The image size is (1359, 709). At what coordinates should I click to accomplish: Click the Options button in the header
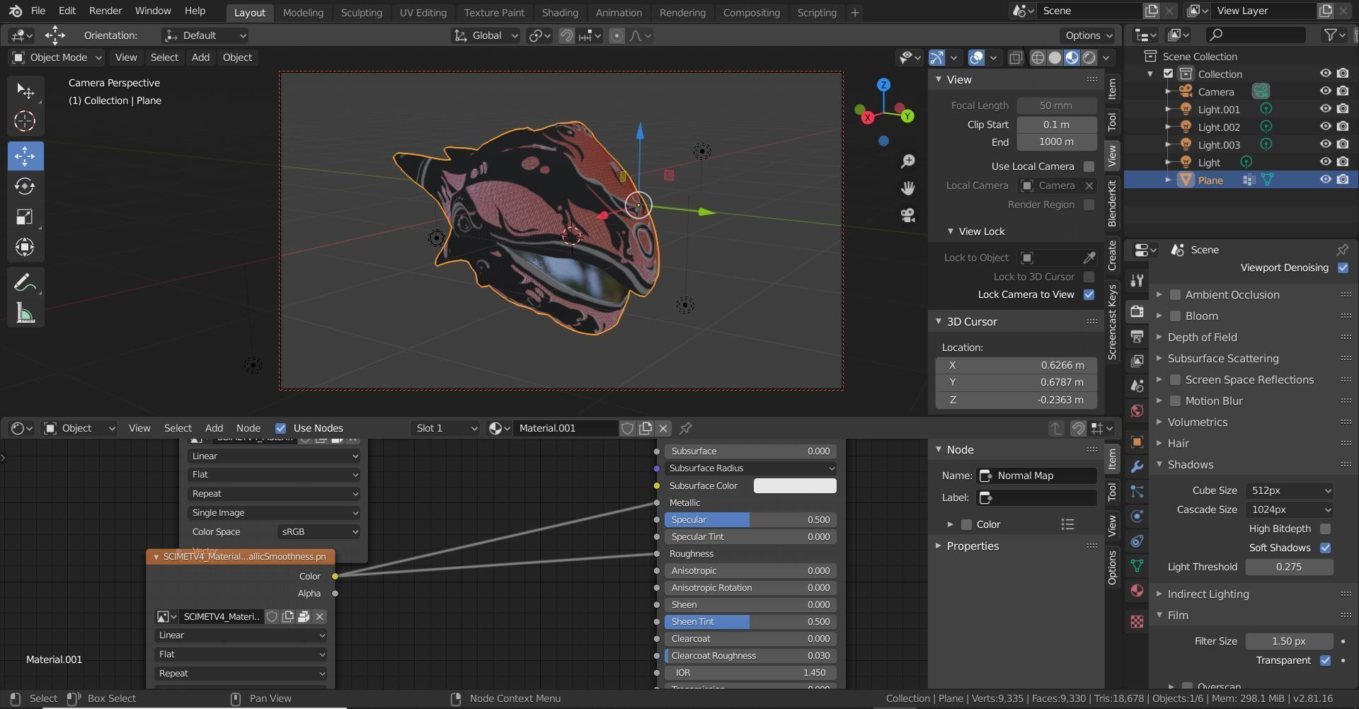(1088, 35)
